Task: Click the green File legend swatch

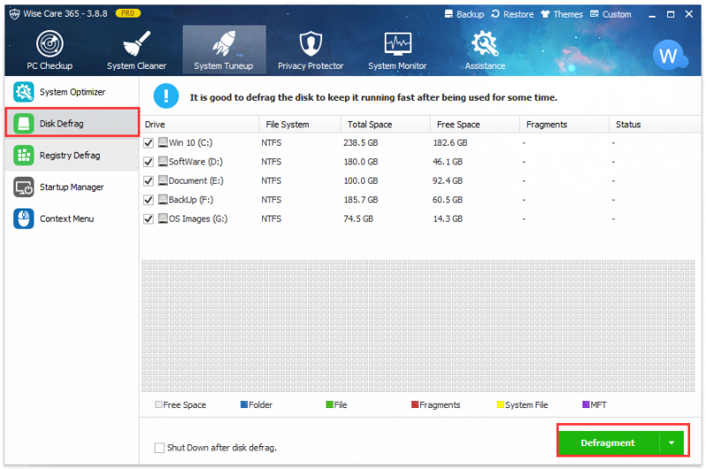Action: click(329, 405)
